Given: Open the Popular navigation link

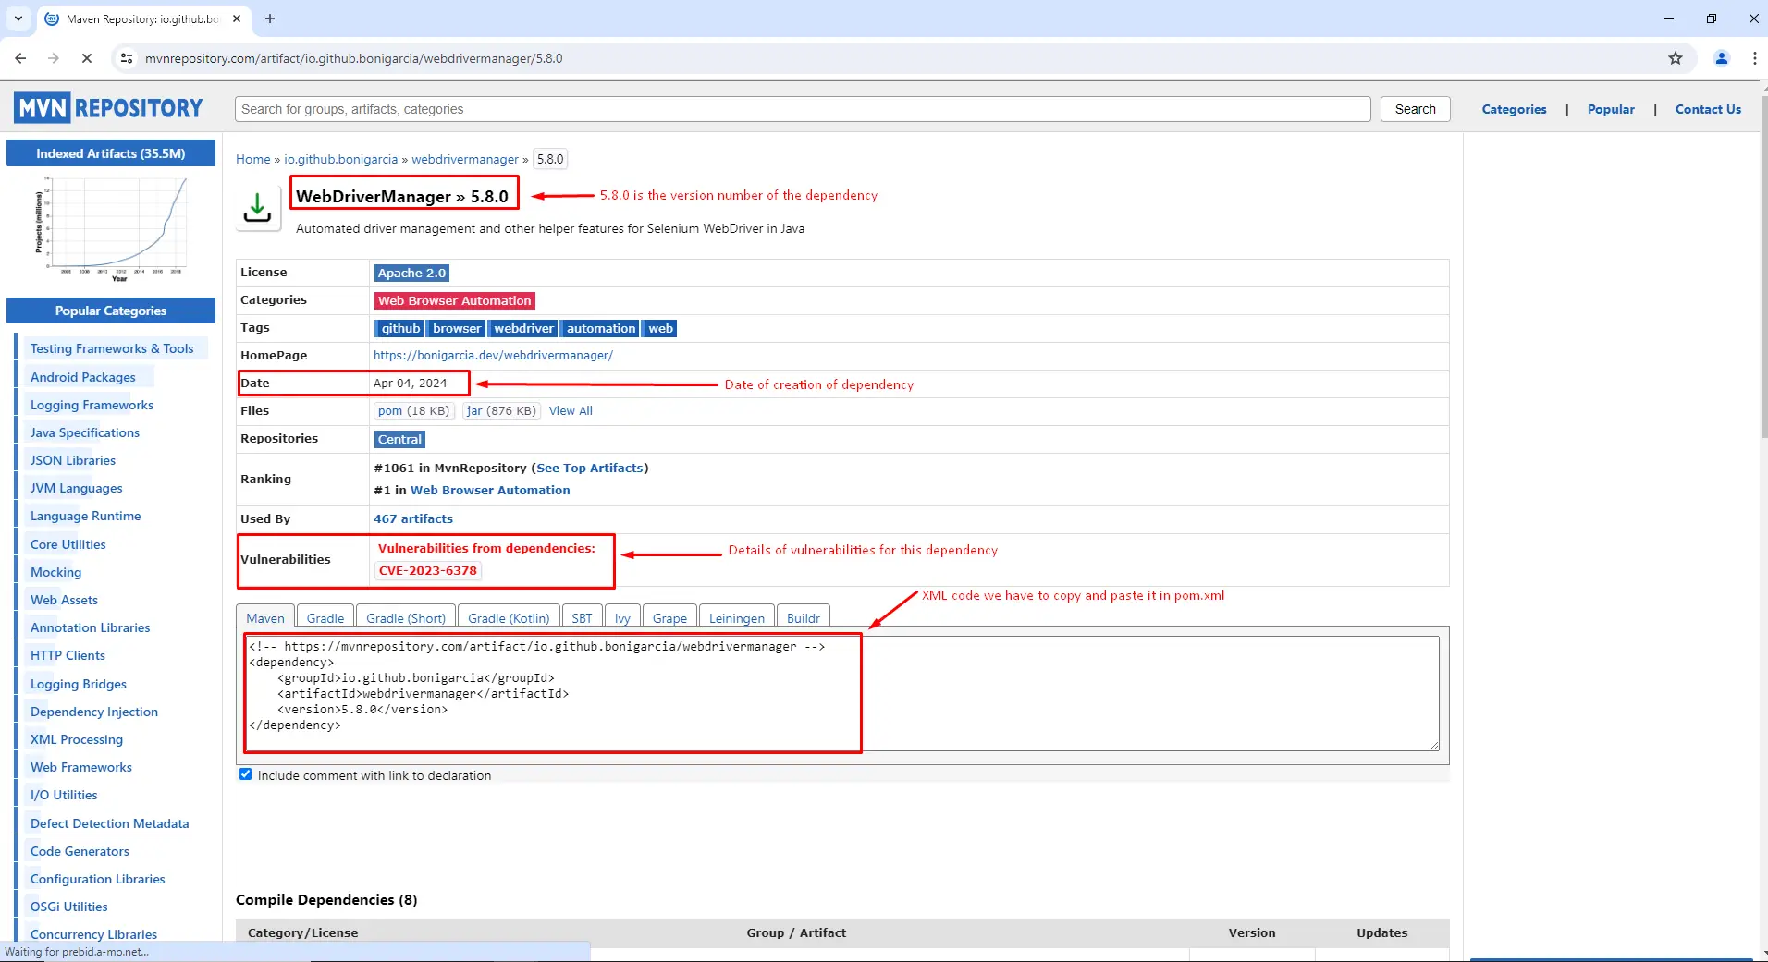Looking at the screenshot, I should pos(1611,109).
